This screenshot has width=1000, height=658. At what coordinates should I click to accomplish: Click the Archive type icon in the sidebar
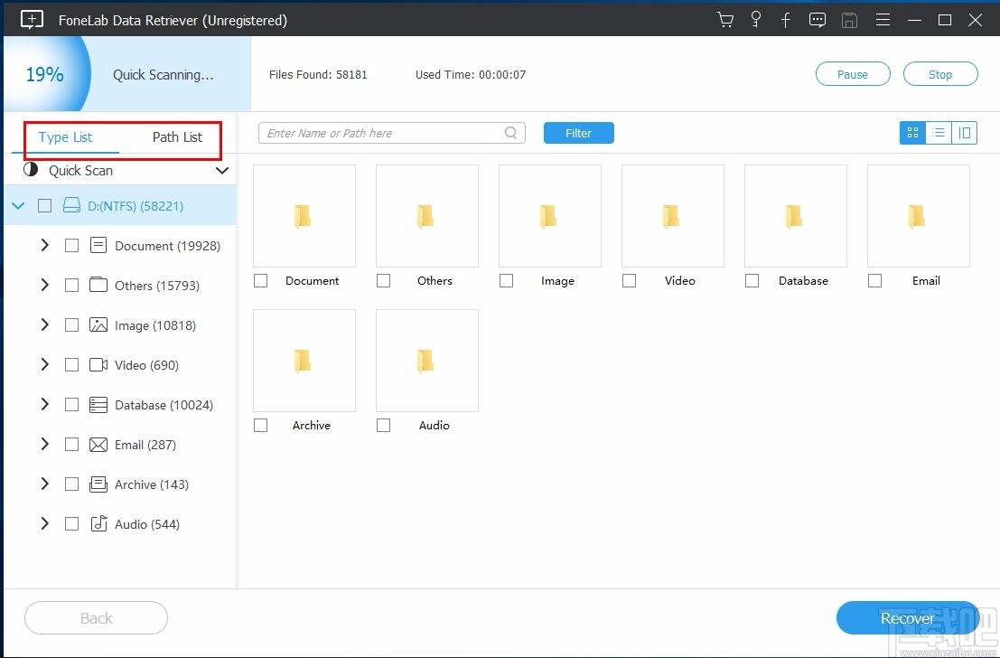coord(98,484)
